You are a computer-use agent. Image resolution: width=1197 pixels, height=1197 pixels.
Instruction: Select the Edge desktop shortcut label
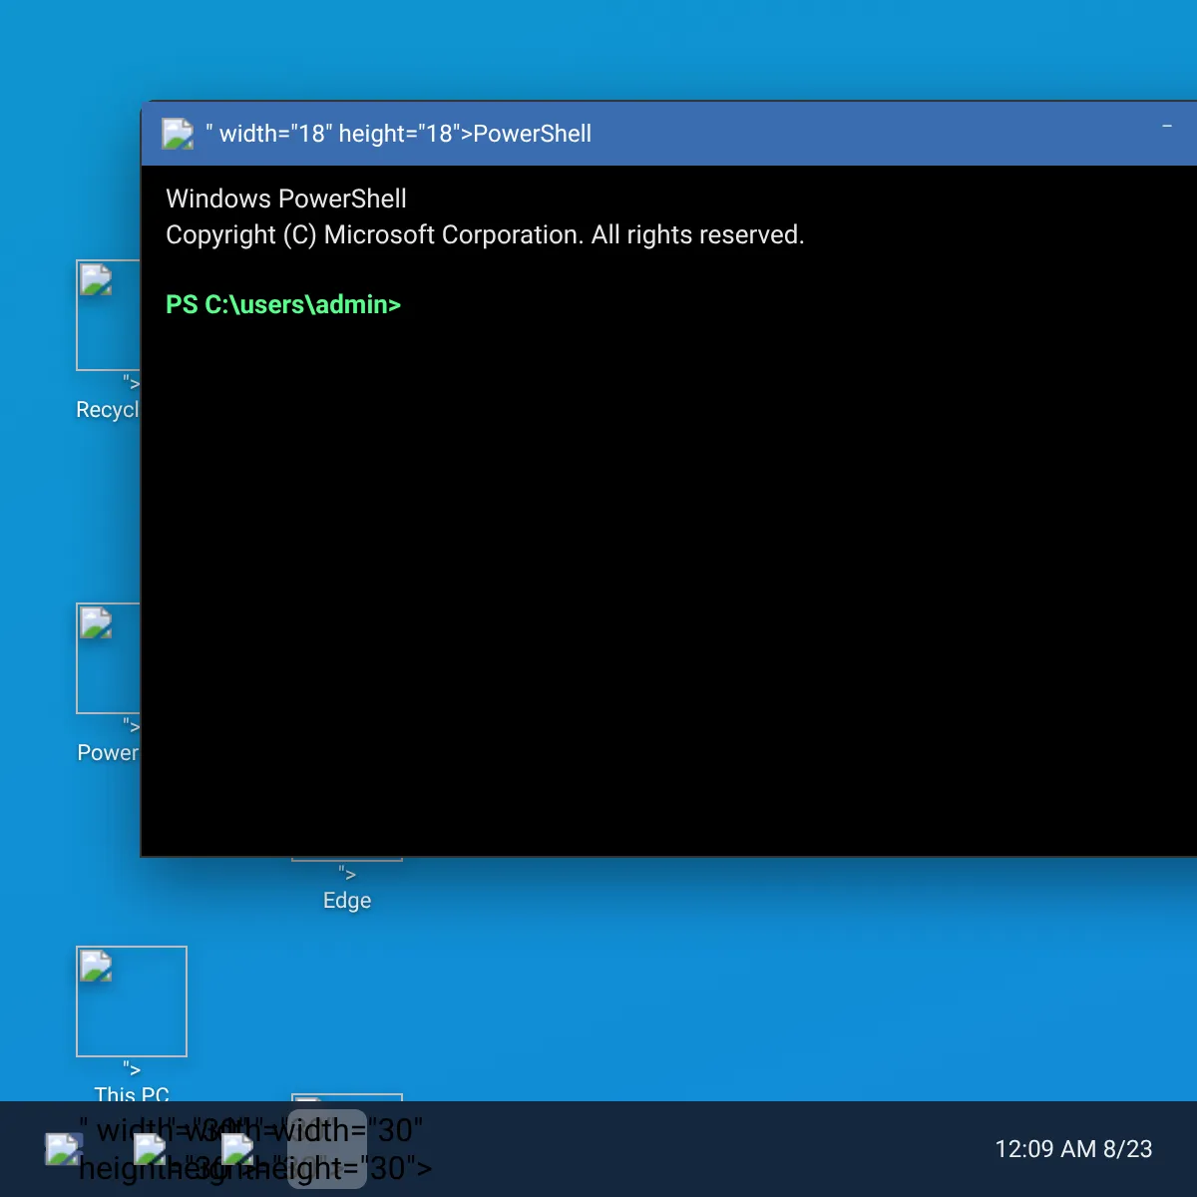(x=347, y=900)
